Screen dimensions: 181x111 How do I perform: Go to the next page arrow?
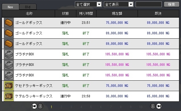(x=153, y=106)
